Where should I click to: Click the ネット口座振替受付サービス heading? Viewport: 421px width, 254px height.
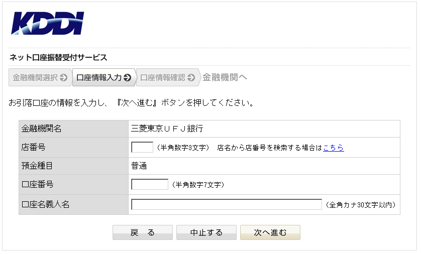(58, 57)
